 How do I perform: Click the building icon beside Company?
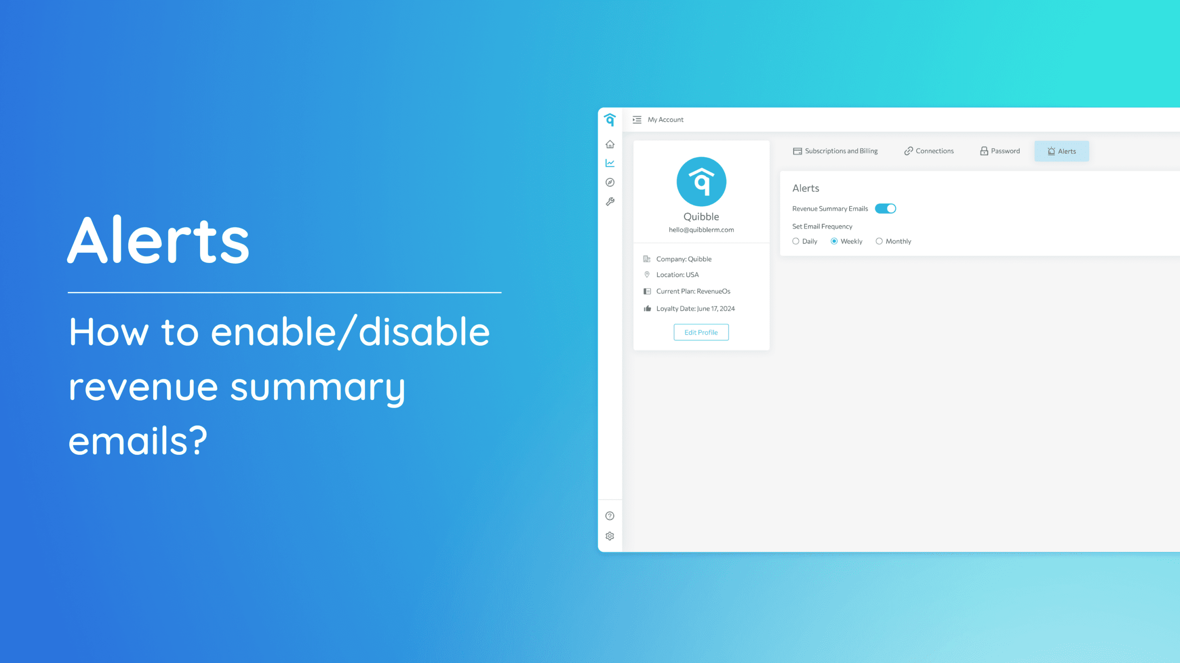coord(647,259)
